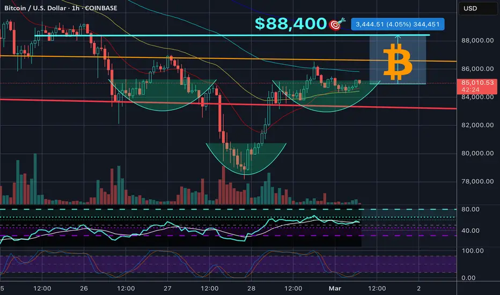This screenshot has width=500, height=295.
Task: Click the 82,000.00 price axis label
Action: [477, 125]
